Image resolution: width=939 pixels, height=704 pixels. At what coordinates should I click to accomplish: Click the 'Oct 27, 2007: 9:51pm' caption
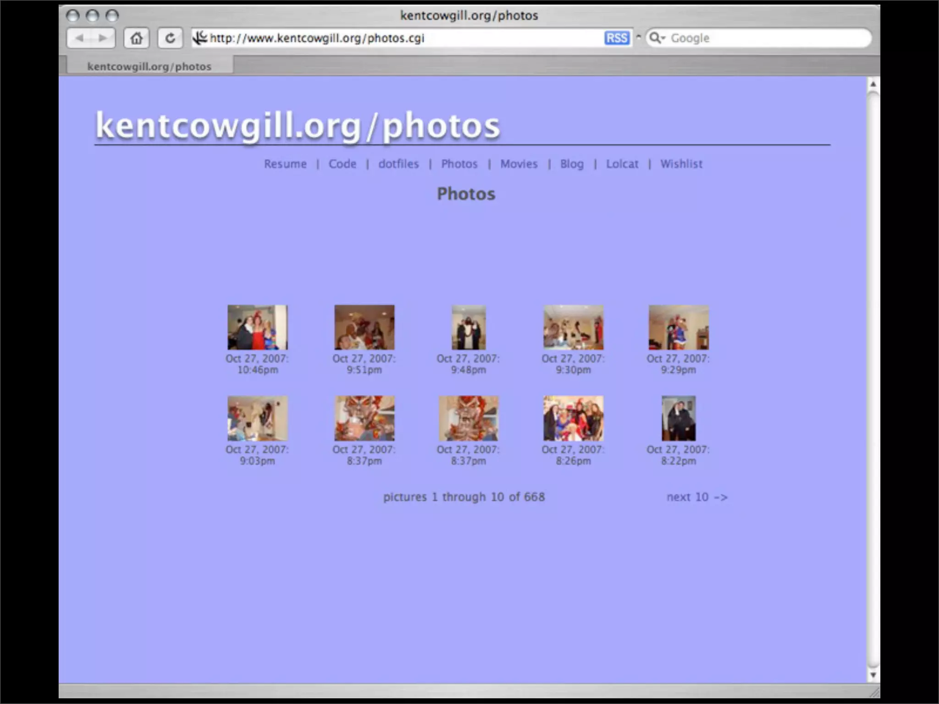coord(364,364)
